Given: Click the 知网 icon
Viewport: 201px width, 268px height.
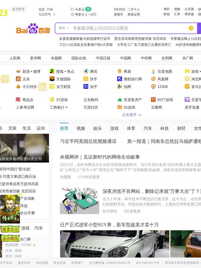Looking at the screenshot, I should (x=119, y=86).
